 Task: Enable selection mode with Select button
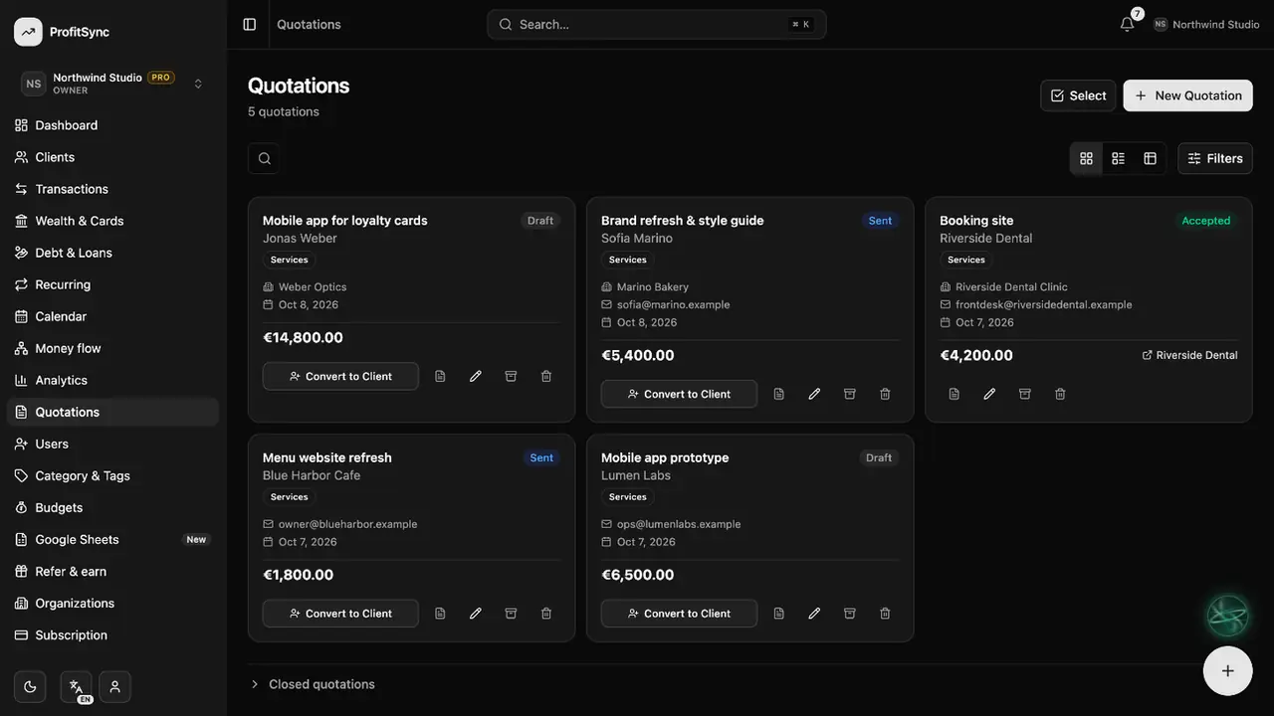click(x=1078, y=95)
